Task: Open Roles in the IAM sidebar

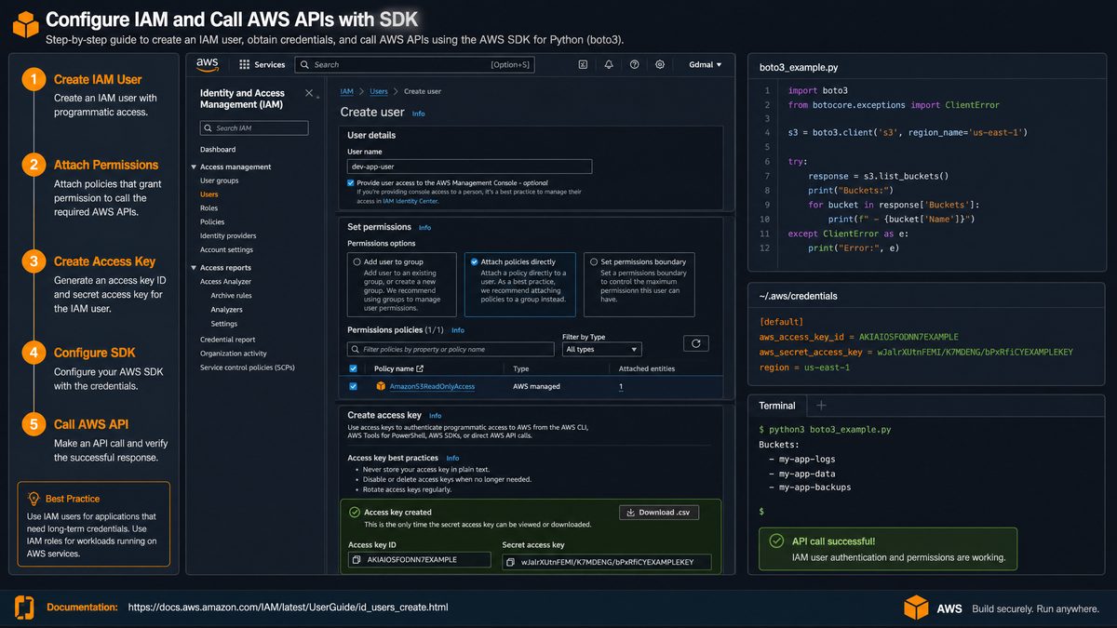Action: 209,208
